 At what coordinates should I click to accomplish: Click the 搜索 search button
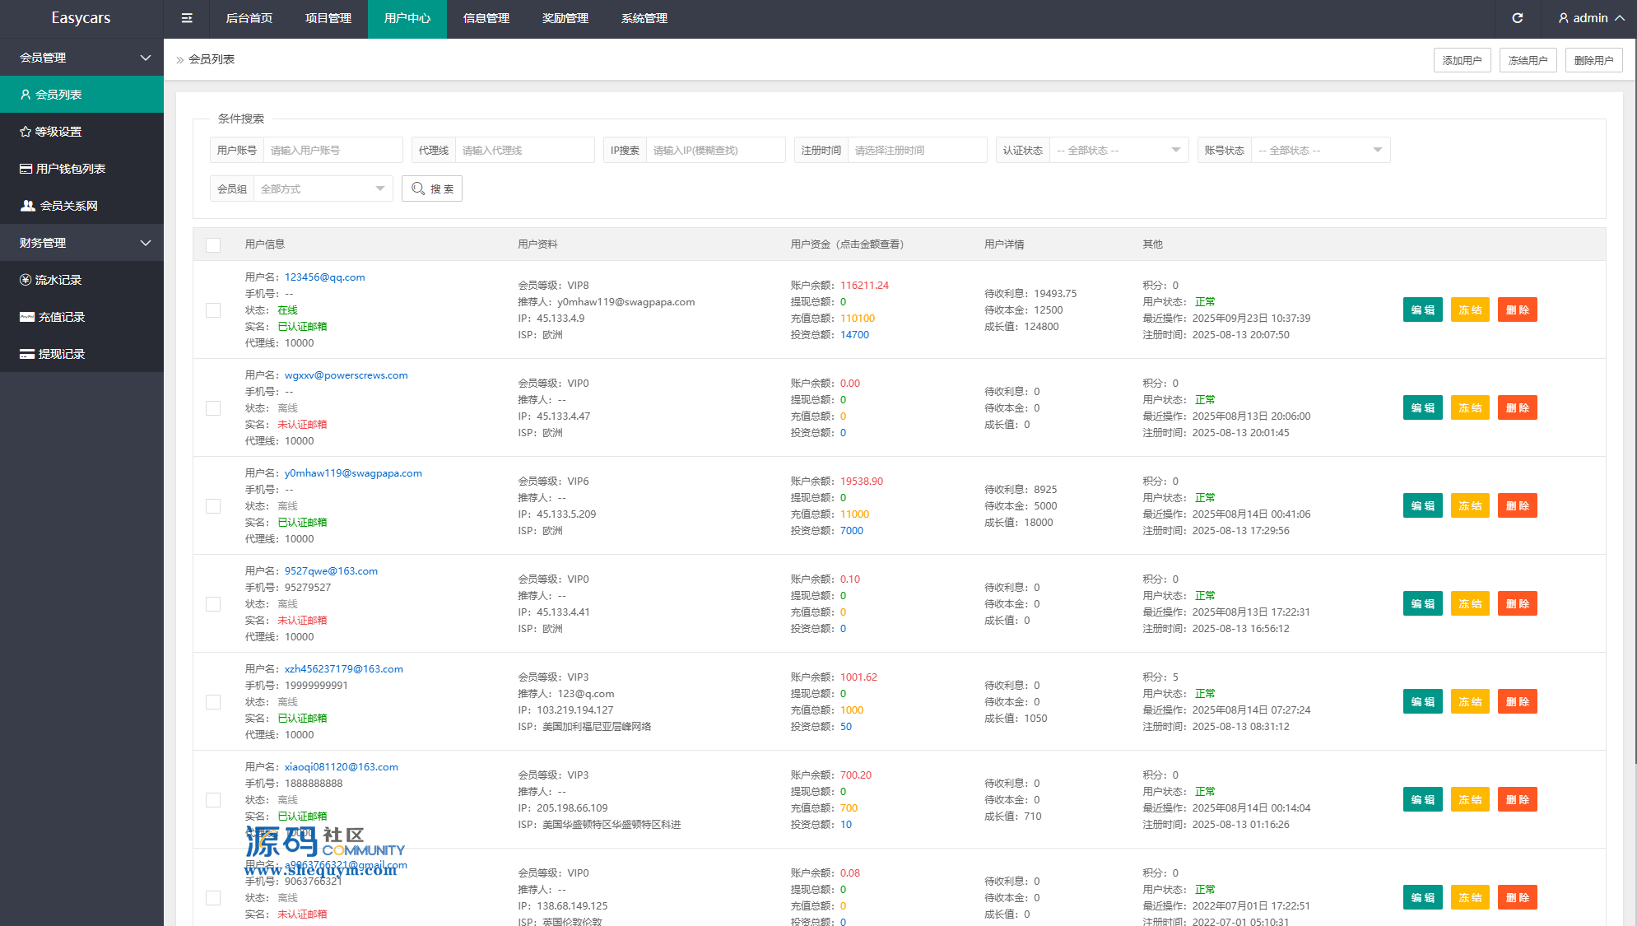432,188
